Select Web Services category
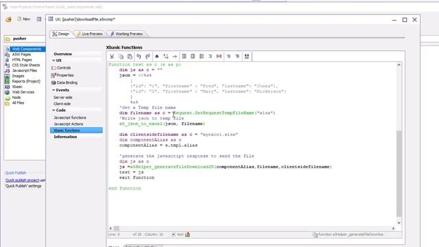439x247 pixels. point(23,92)
